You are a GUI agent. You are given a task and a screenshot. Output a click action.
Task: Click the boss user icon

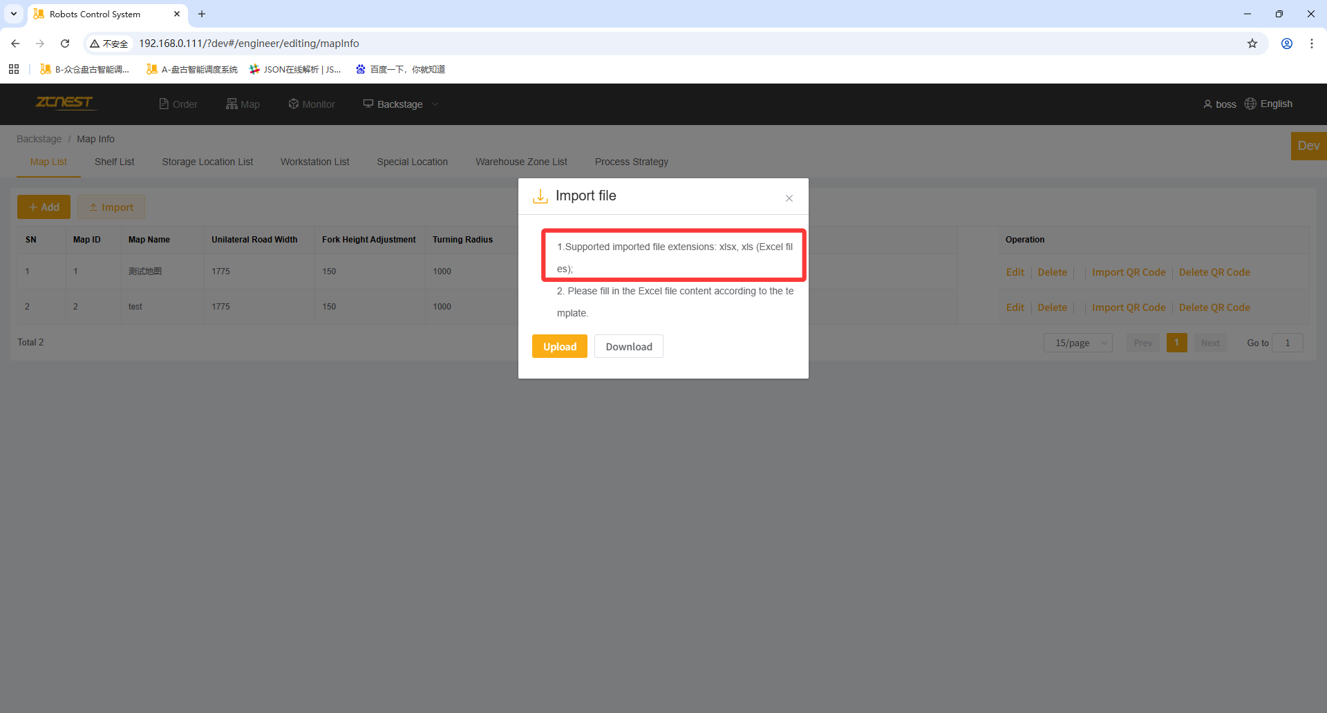point(1207,104)
